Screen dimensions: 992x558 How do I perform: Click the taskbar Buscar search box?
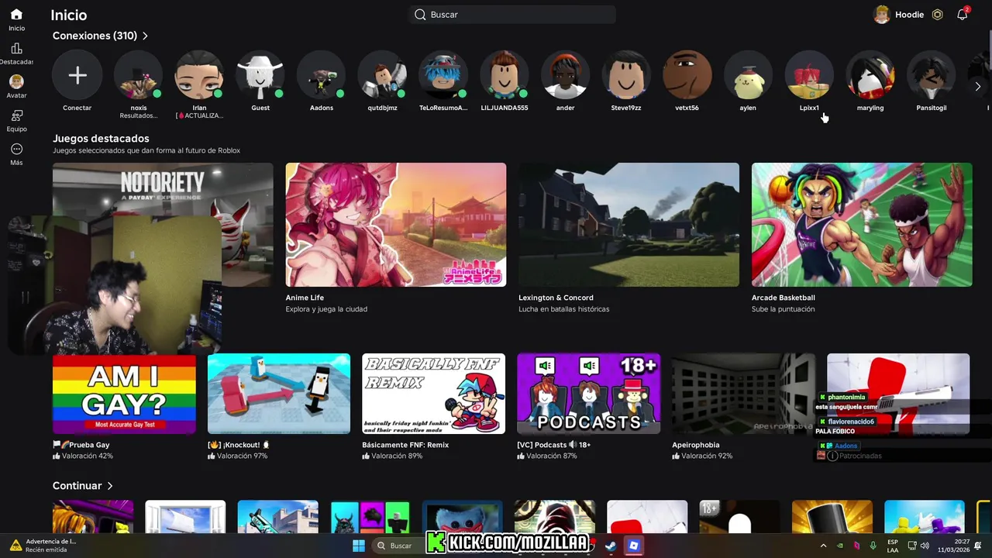(398, 546)
